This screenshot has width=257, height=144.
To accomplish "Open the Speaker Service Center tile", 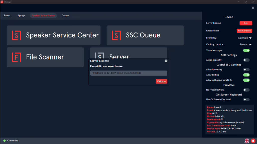I will click(54, 35).
